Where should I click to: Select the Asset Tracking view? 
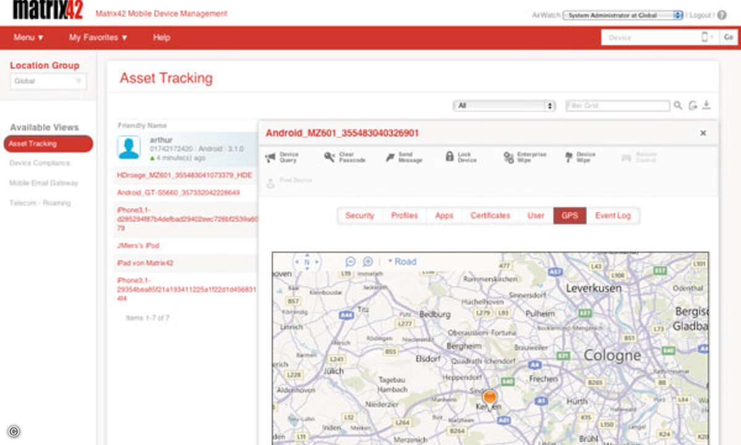point(48,144)
